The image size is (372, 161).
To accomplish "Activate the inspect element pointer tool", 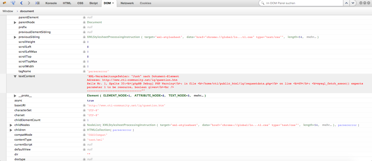I will pyautogui.click(x=13, y=3).
